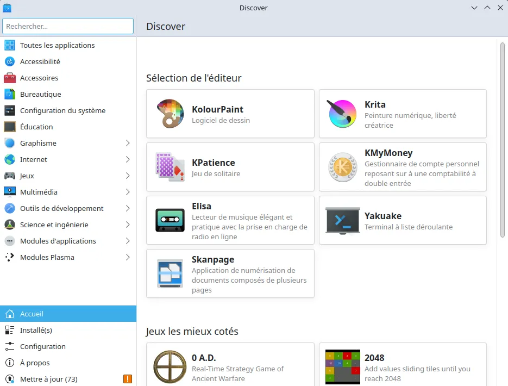Expand the Graphisme category arrow
Screen dimensions: 508x386
click(128, 143)
